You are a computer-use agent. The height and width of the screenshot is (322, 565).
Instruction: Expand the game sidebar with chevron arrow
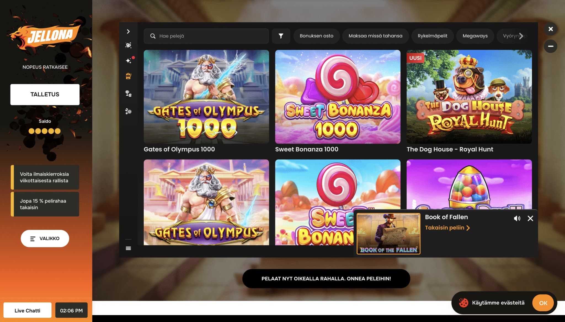(128, 31)
